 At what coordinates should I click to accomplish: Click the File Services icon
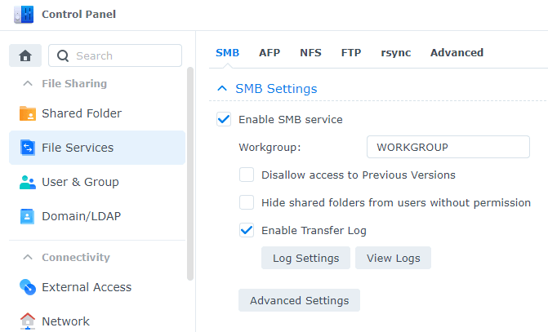[27, 148]
